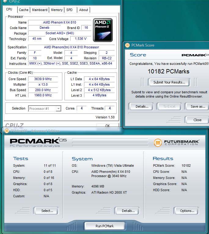Click the System tests count 11 of 11
The height and width of the screenshot is (234, 209).
(x=50, y=165)
